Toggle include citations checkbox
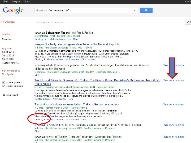The width and height of the screenshot is (191, 143). point(4,86)
